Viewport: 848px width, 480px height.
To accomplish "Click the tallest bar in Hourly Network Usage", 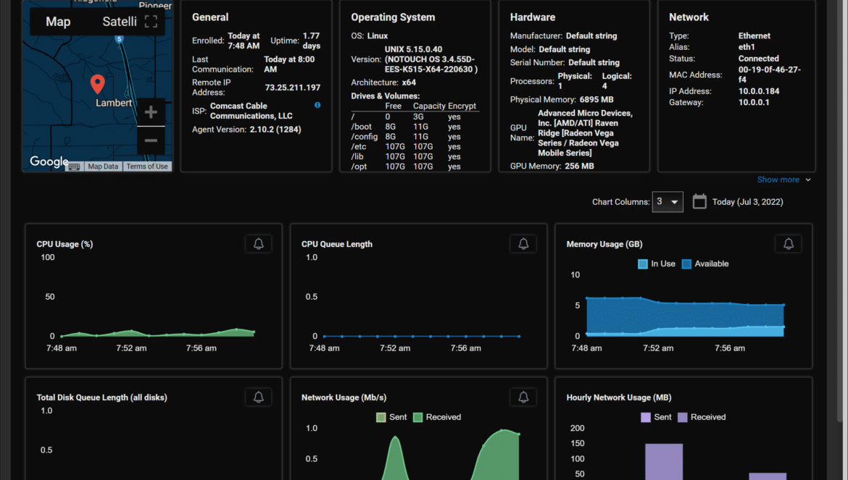I will click(x=664, y=462).
